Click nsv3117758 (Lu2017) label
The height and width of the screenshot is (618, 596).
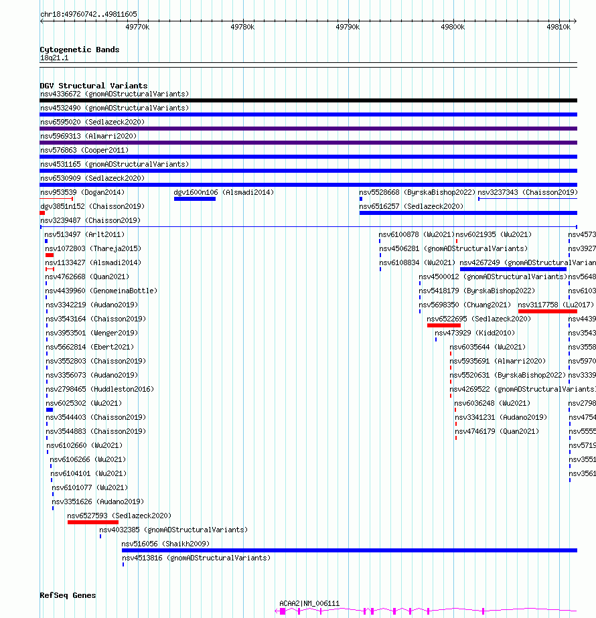(x=556, y=305)
